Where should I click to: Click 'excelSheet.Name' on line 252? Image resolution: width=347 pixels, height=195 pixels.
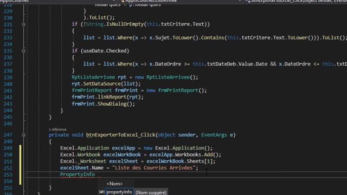point(82,168)
